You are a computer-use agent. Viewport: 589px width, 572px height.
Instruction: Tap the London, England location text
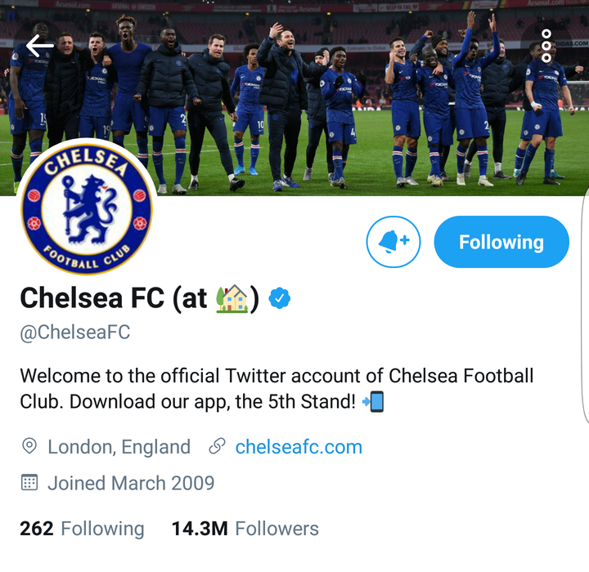[119, 447]
